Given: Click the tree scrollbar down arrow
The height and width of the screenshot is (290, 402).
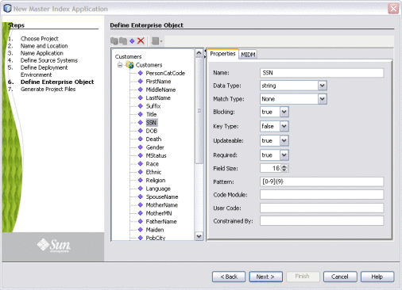Looking at the screenshot, I should click(x=199, y=236).
